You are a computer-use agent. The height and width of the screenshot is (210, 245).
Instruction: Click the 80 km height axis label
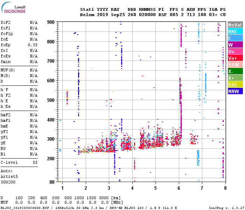tap(52, 182)
